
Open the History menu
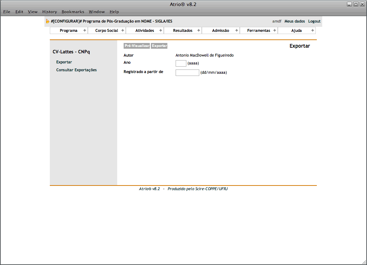[49, 12]
